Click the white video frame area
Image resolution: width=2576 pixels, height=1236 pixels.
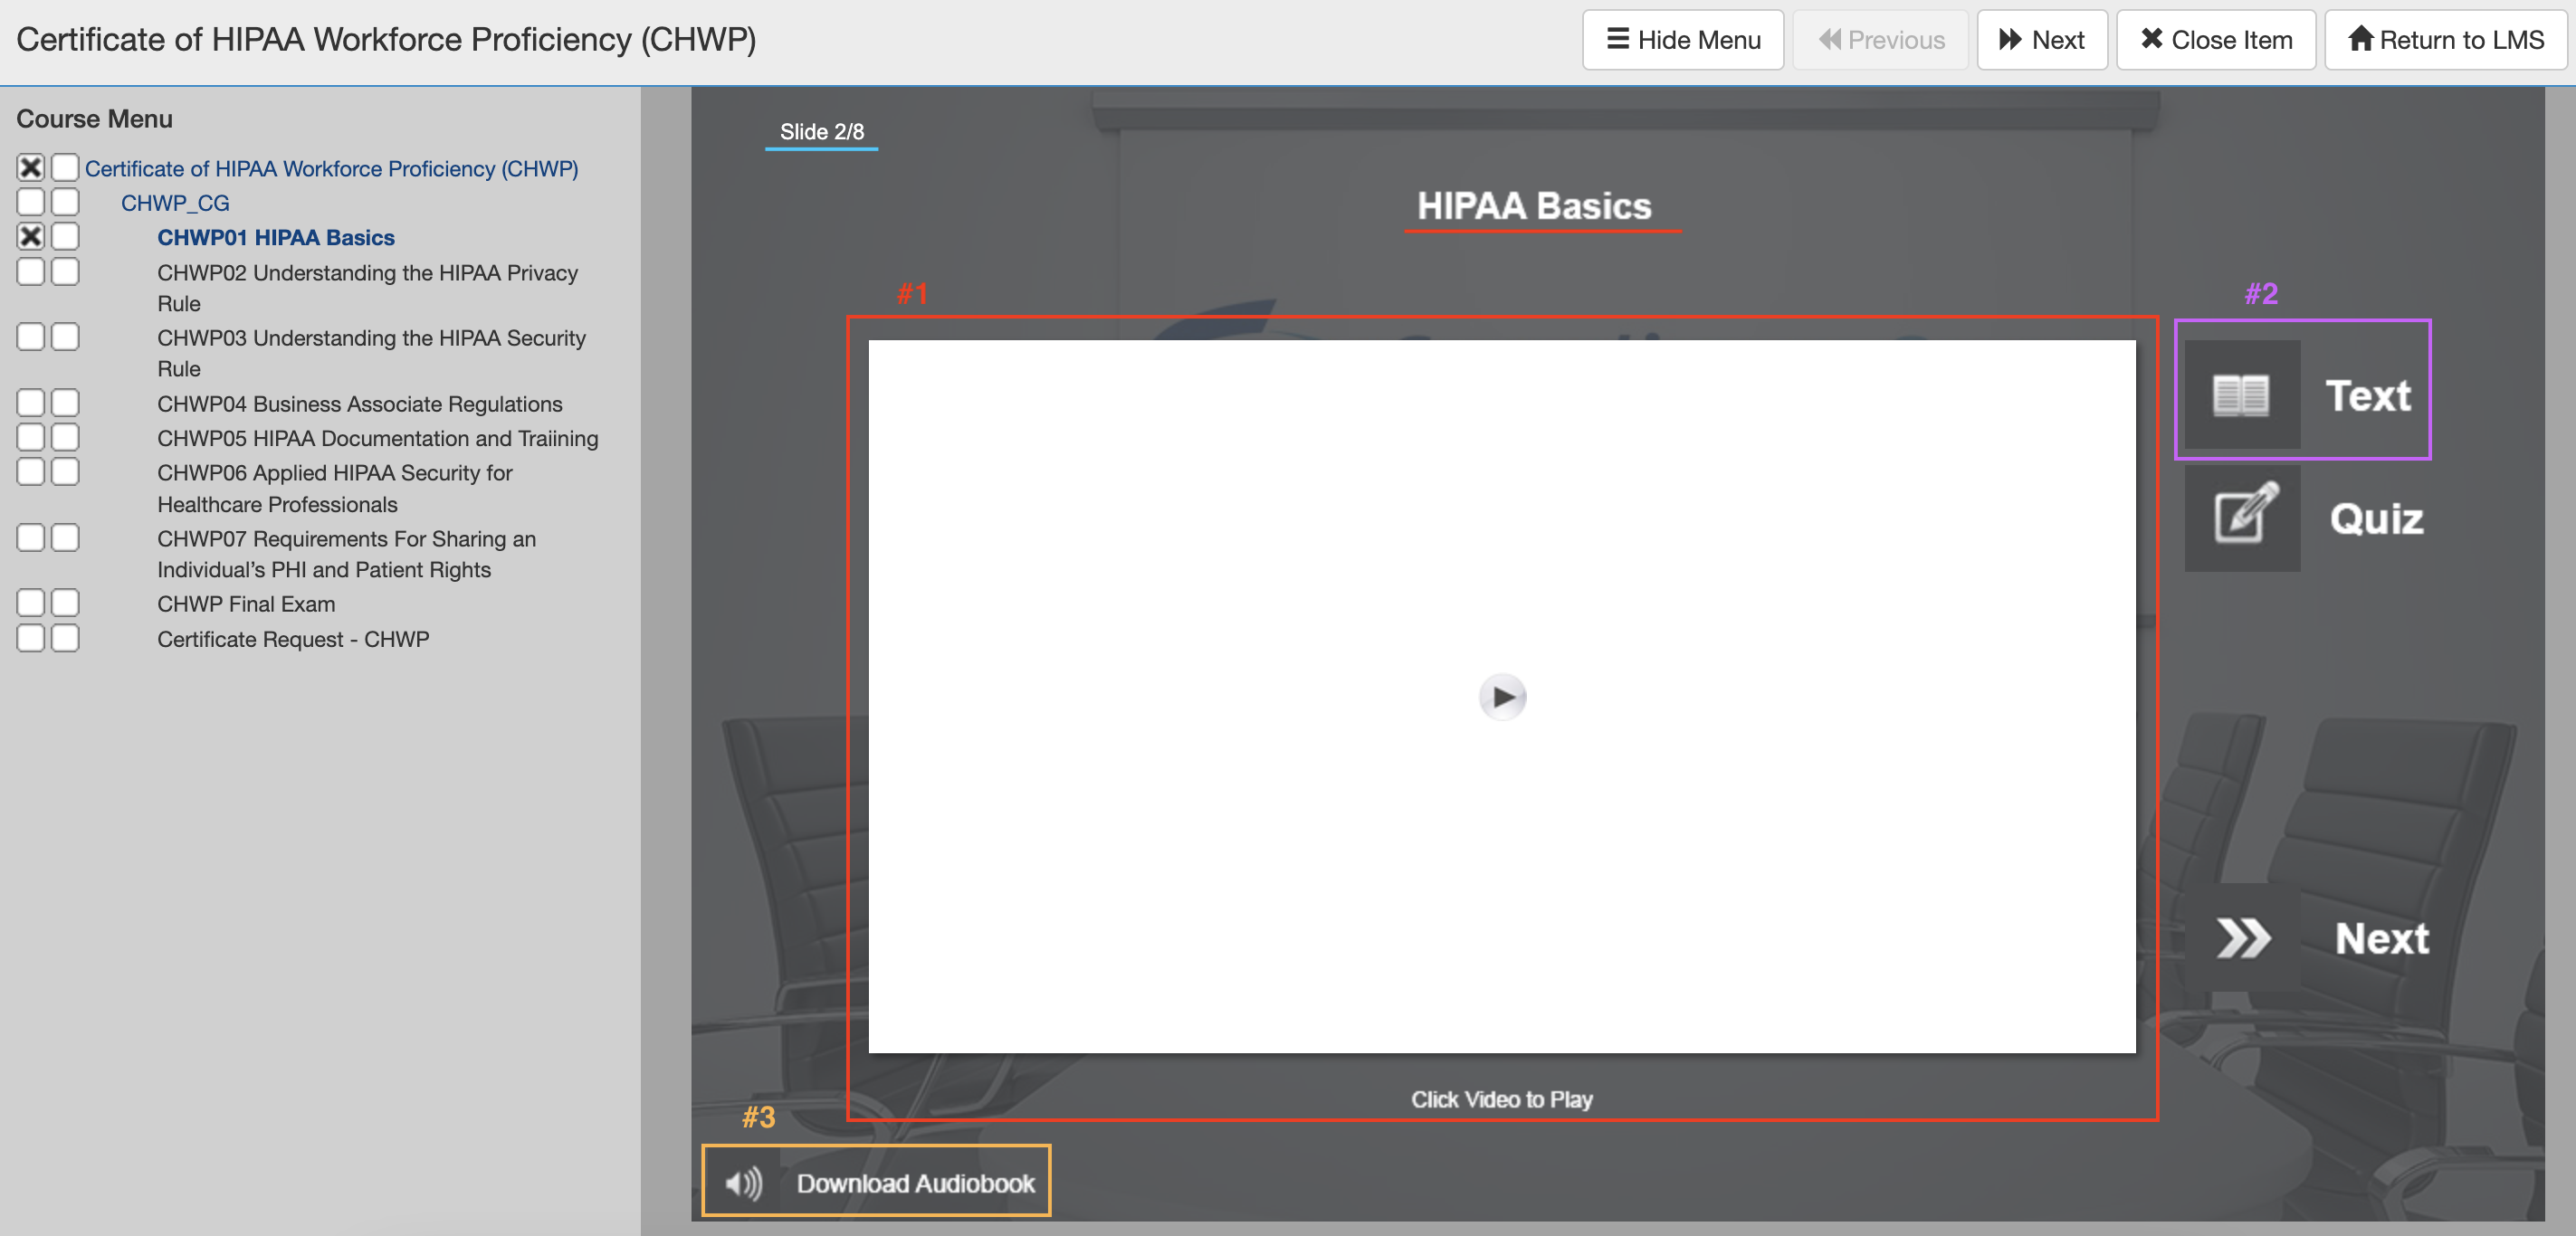coord(1502,696)
